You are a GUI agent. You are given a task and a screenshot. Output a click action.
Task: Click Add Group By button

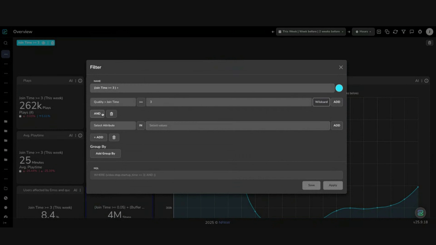[105, 153]
